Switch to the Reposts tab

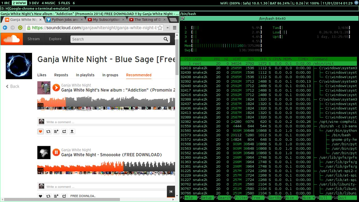61,75
